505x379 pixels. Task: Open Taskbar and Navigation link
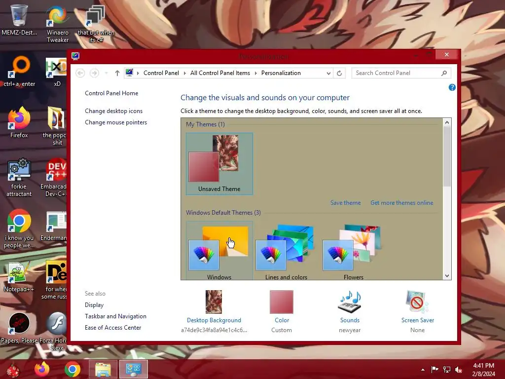(115, 316)
